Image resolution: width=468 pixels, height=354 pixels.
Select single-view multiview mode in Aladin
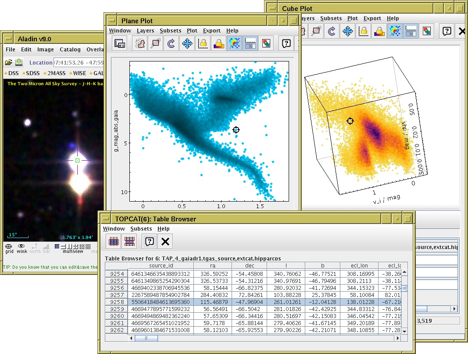(x=57, y=246)
